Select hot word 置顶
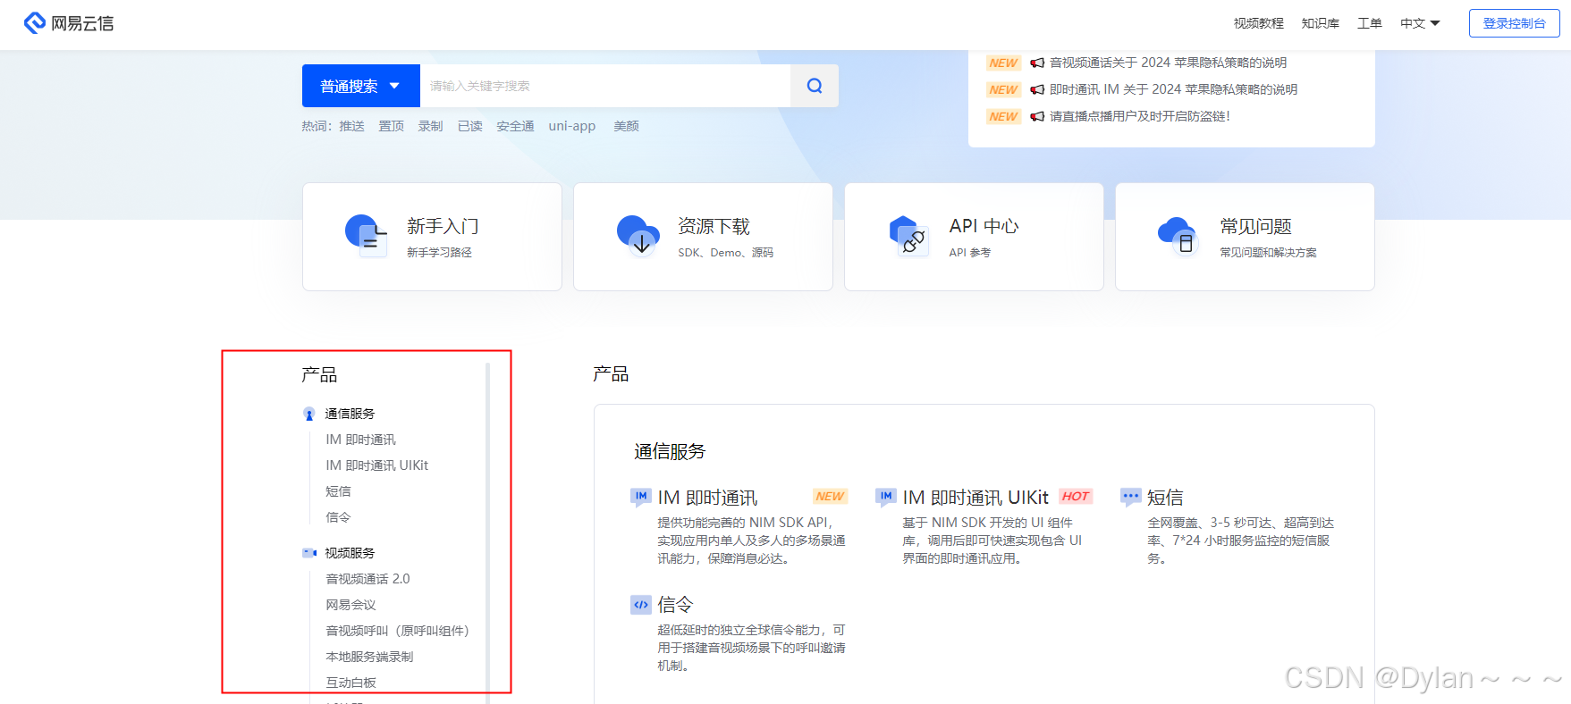Screen dimensions: 1571x704 391,126
